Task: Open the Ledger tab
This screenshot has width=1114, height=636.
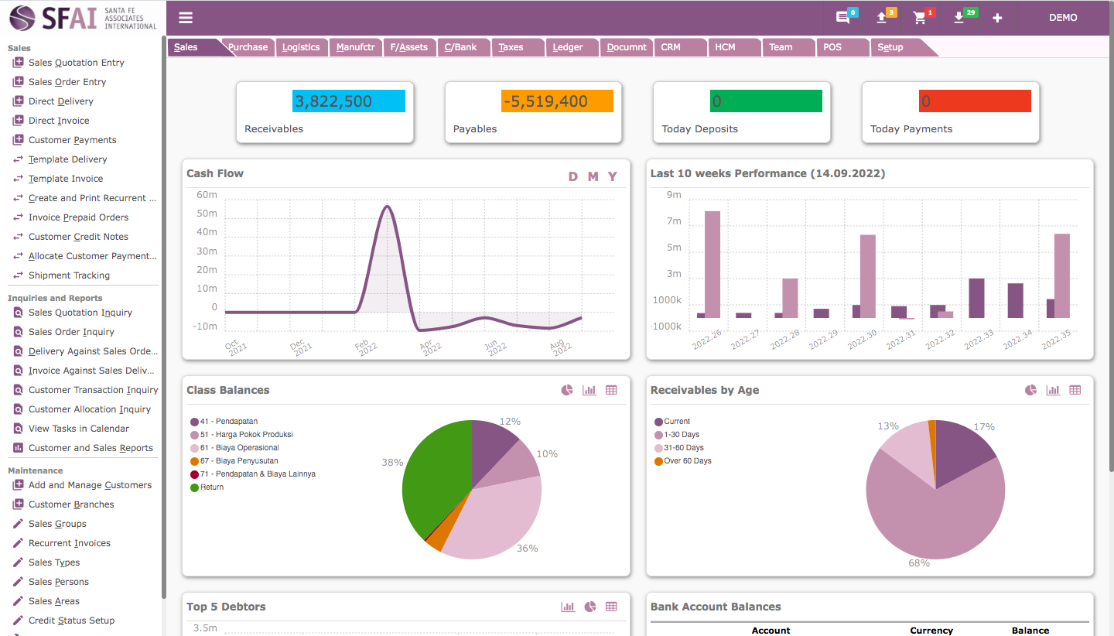Action: [x=567, y=47]
